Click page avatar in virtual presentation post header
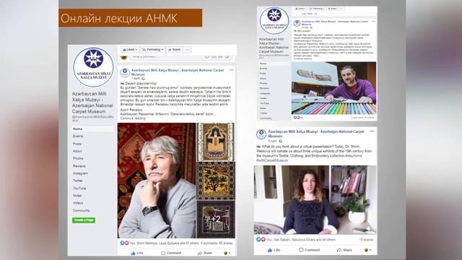462x260 pixels. [261, 134]
